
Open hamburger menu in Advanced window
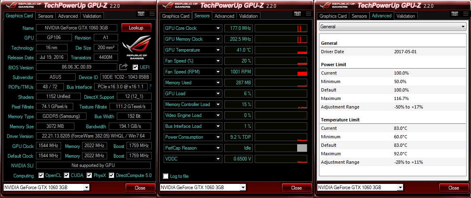click(466, 14)
